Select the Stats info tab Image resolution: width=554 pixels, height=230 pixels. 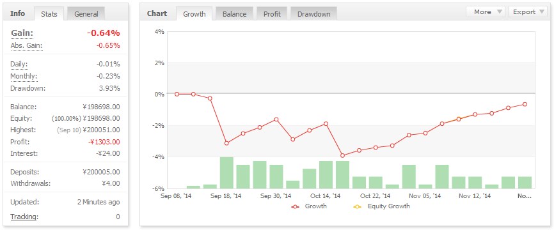[x=49, y=14]
